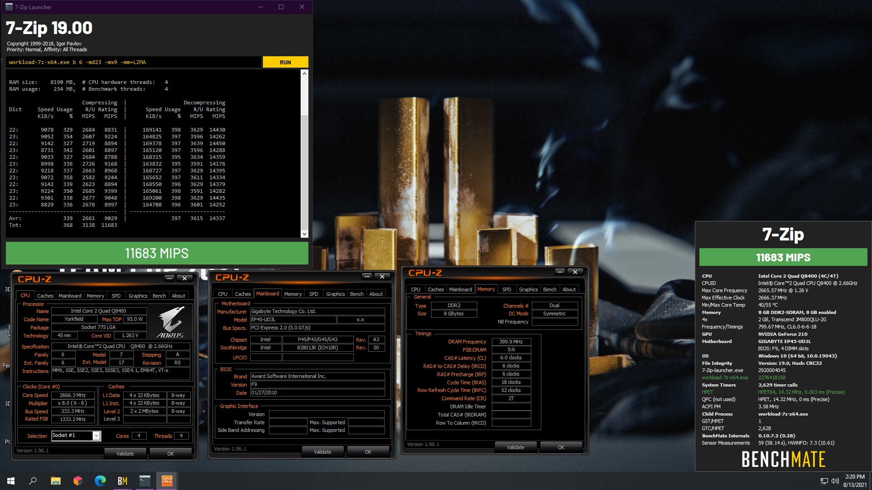872x490 pixels.
Task: Click OK in the left CPU-Z window
Action: tap(170, 454)
